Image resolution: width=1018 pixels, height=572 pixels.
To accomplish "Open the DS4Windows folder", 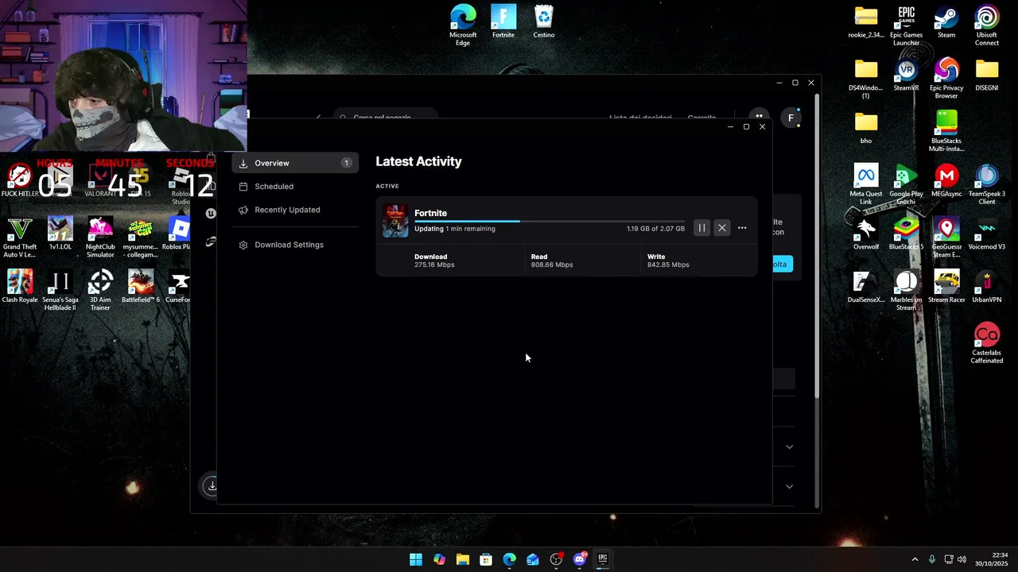I will pos(866,79).
